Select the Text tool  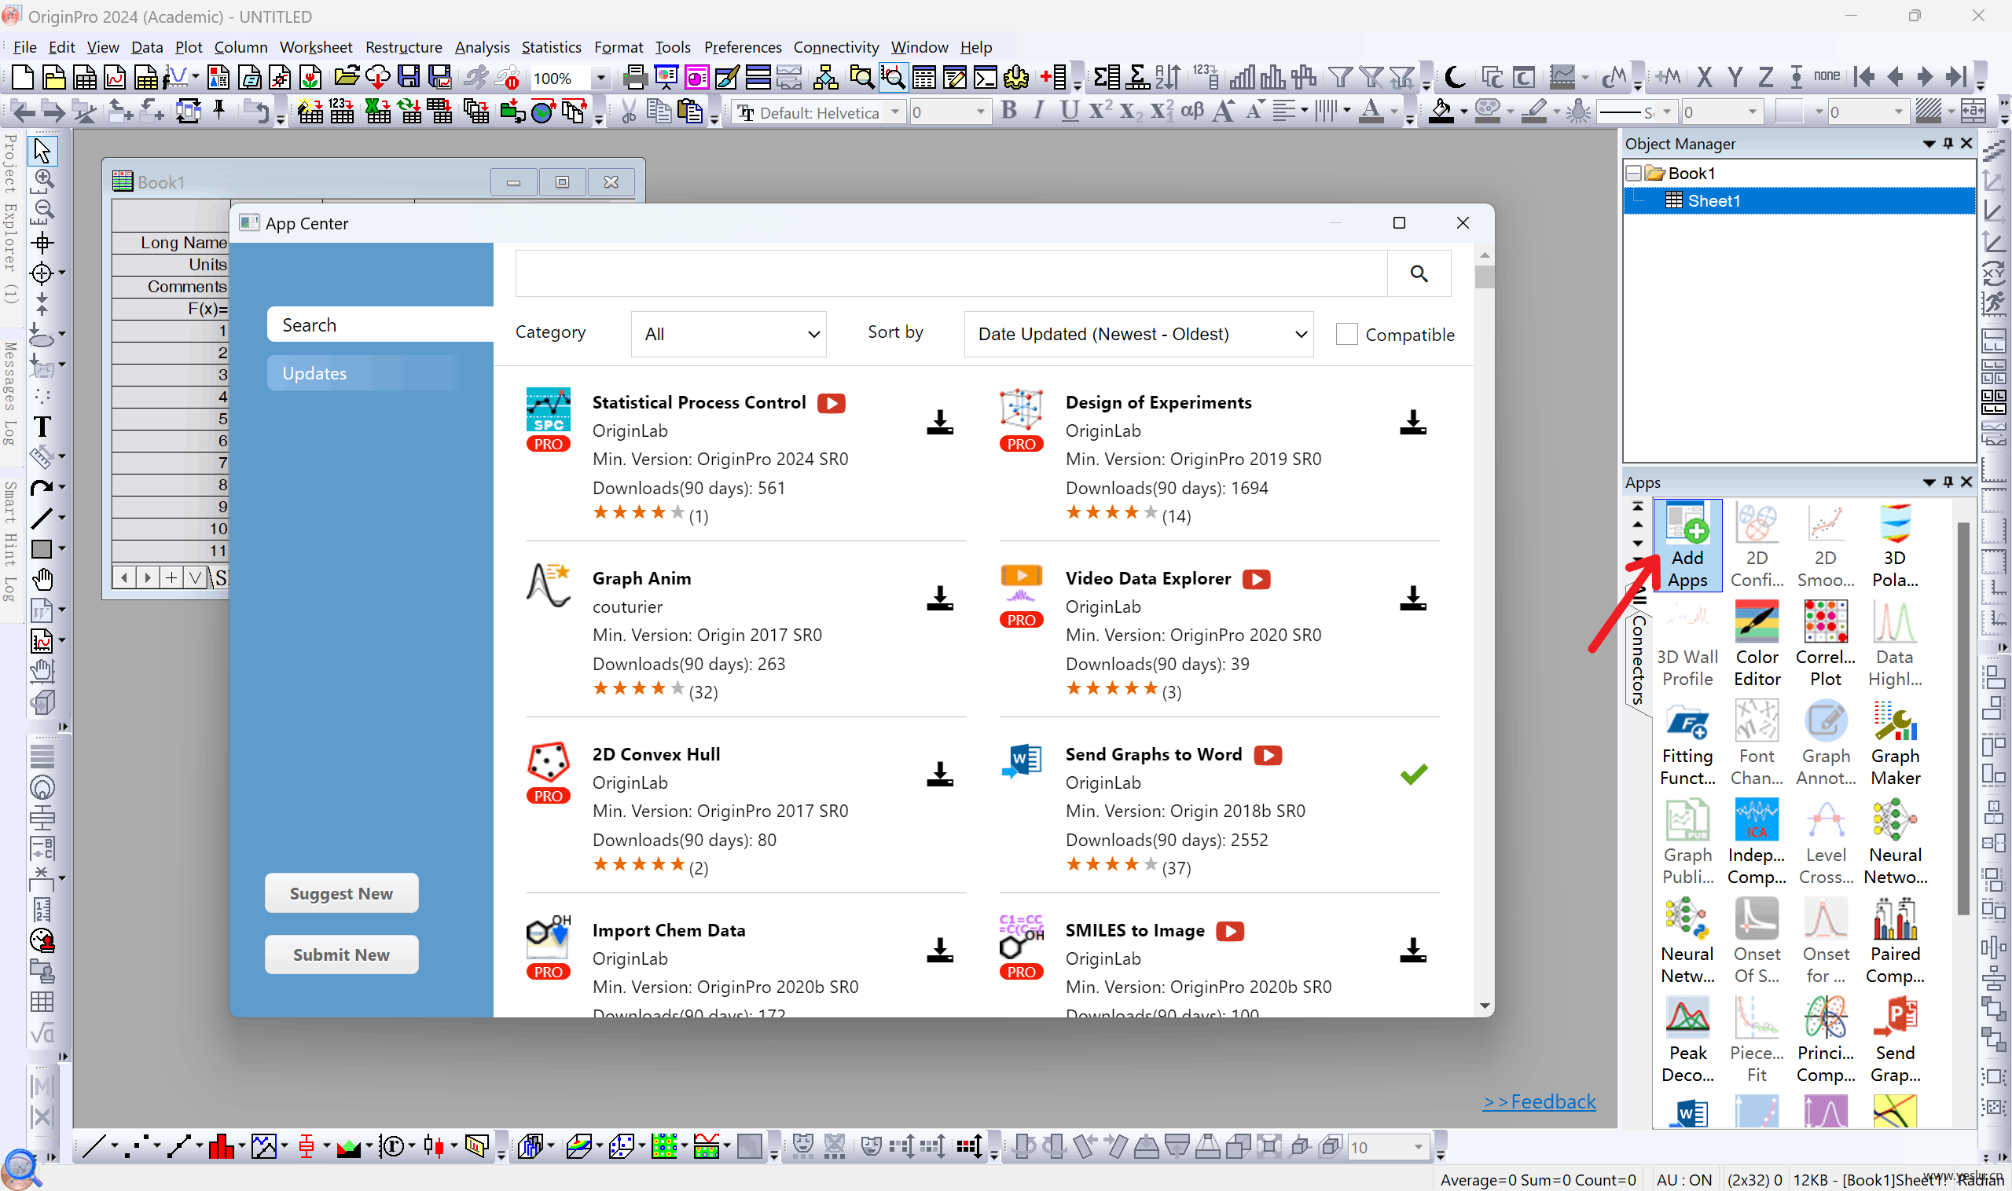point(42,426)
